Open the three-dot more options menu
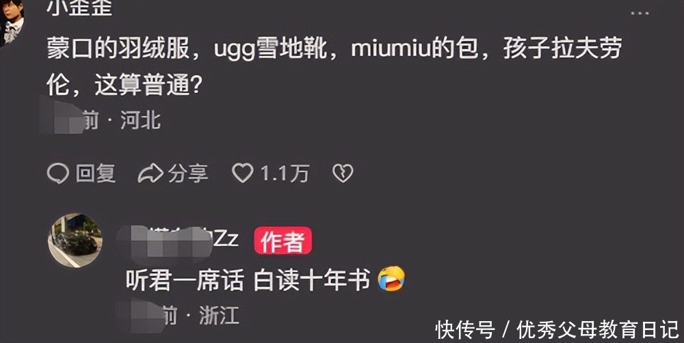 (640, 13)
